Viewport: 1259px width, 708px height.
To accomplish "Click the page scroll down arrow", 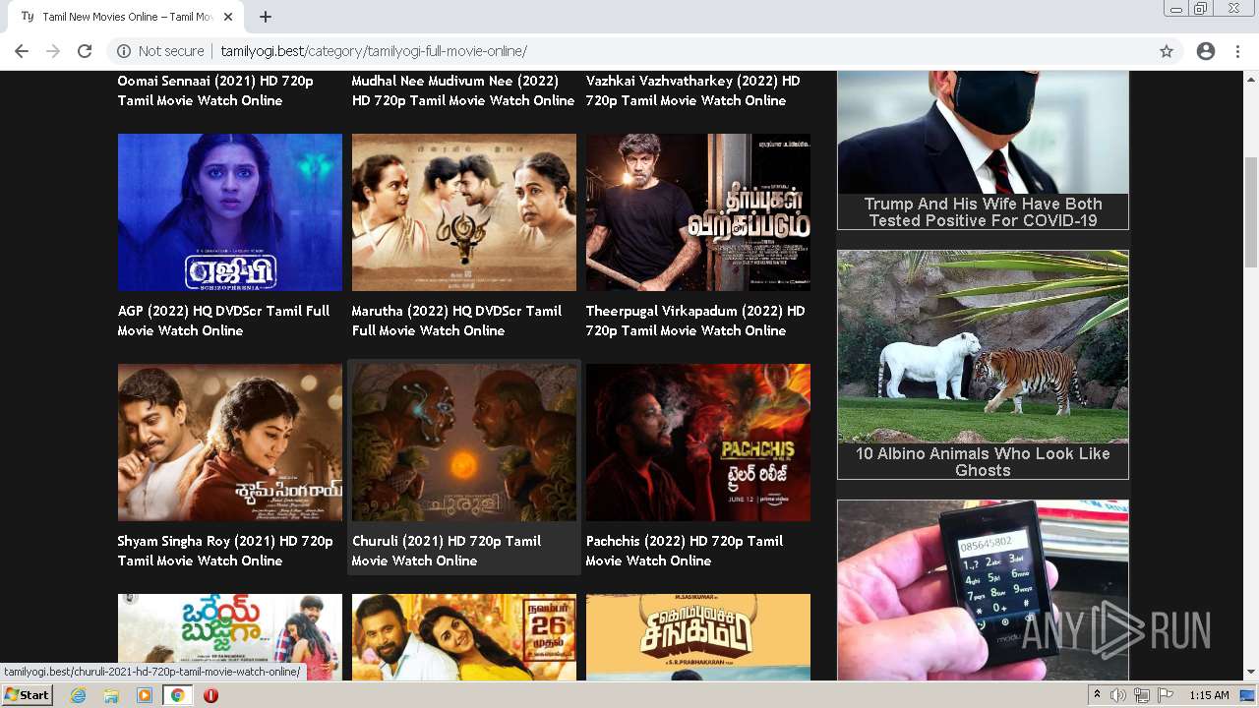I will pos(1251,673).
